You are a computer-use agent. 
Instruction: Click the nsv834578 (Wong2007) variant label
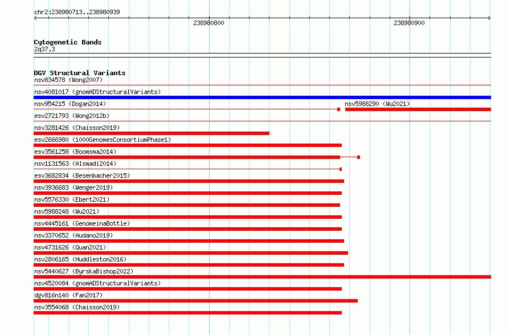click(68, 80)
